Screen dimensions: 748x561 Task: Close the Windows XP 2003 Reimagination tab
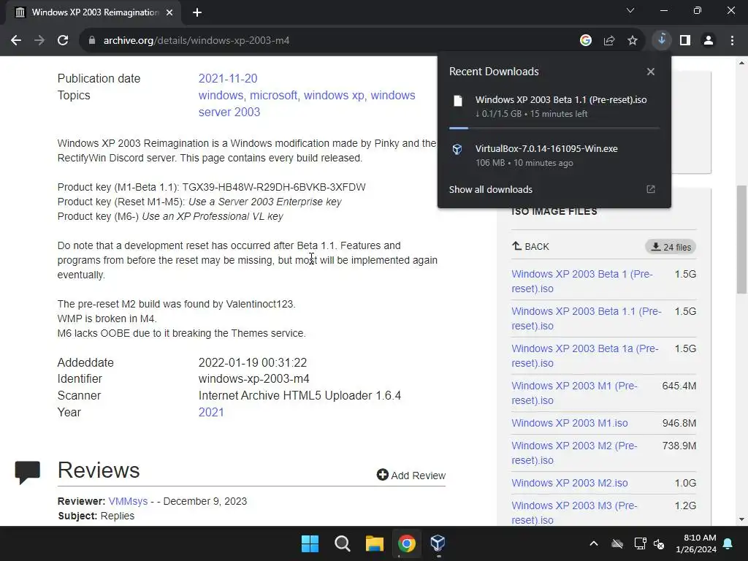(169, 12)
